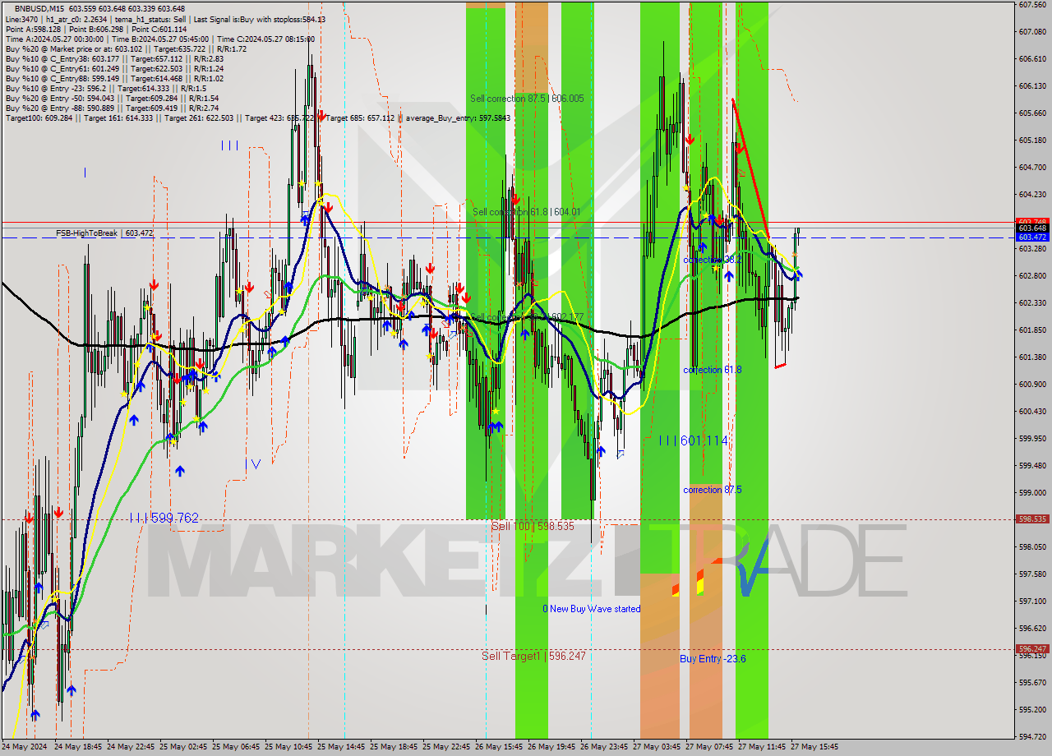Click the black current price tag 603.648

(1032, 228)
